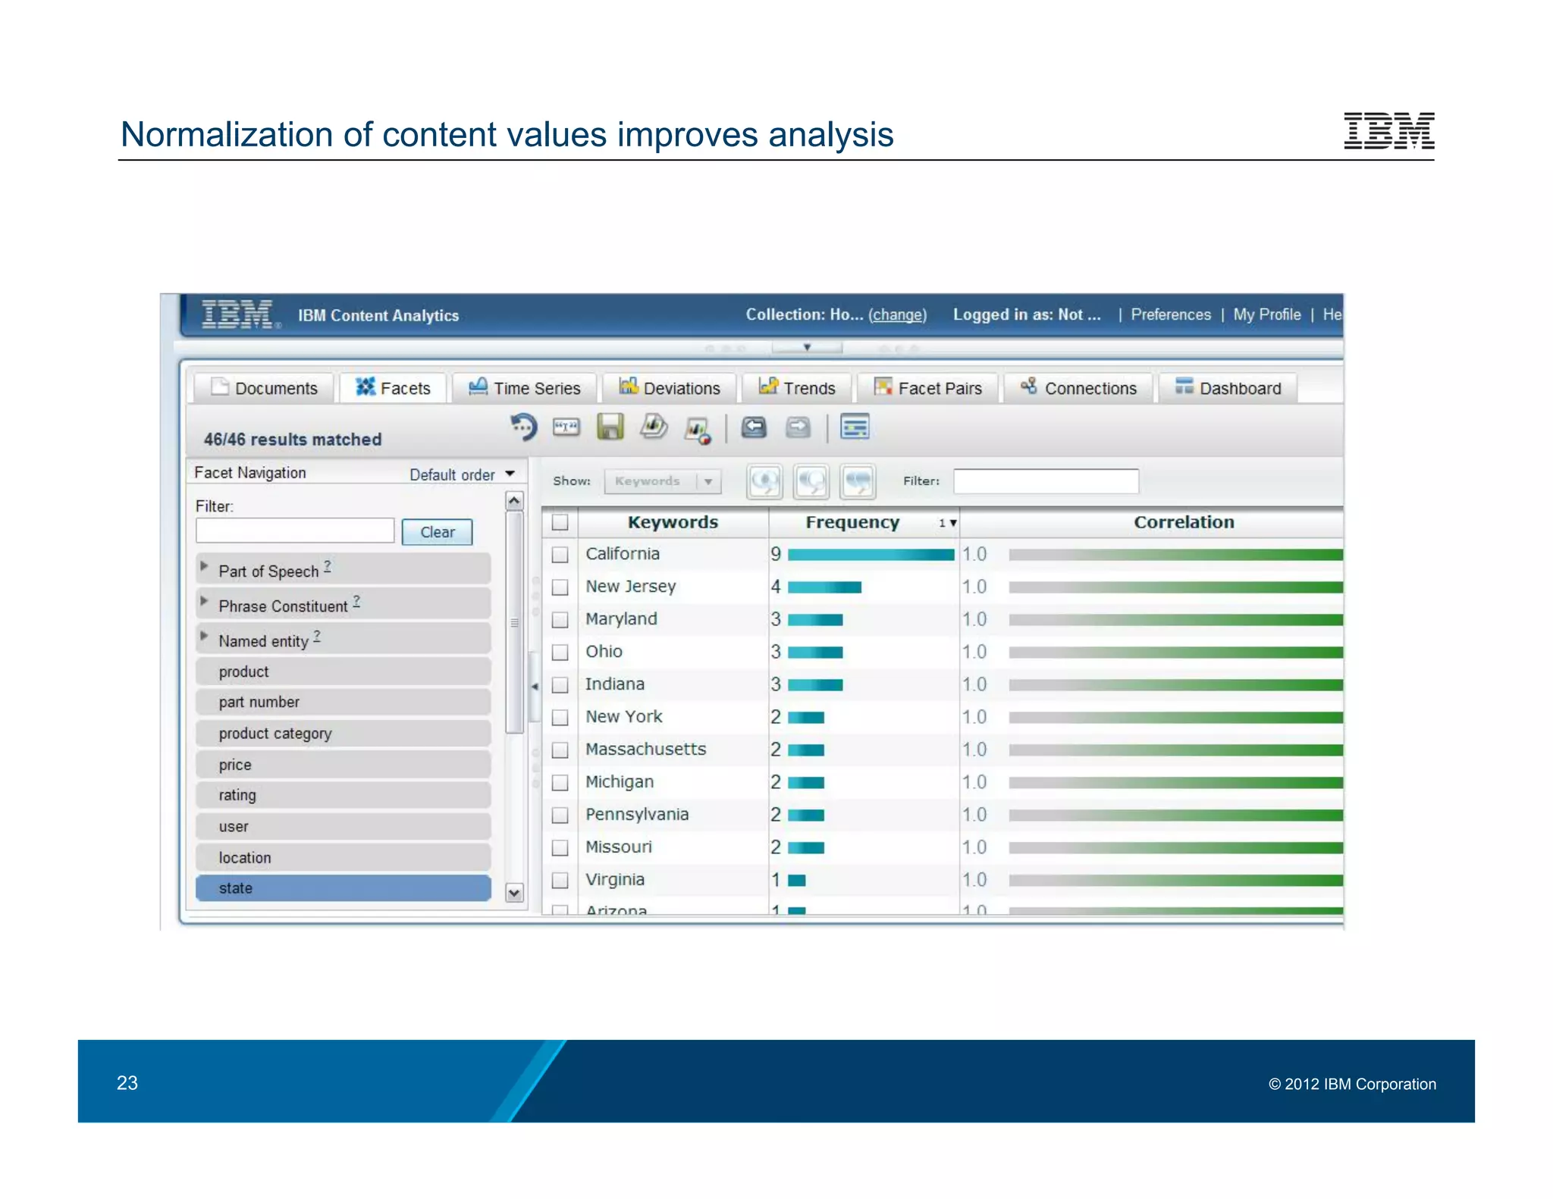Click the query text box icon in toolbar
The height and width of the screenshot is (1199, 1553).
(x=566, y=427)
